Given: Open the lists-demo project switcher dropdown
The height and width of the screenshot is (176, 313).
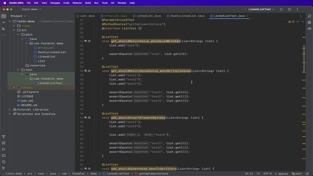Looking at the screenshot, I should pyautogui.click(x=31, y=9).
